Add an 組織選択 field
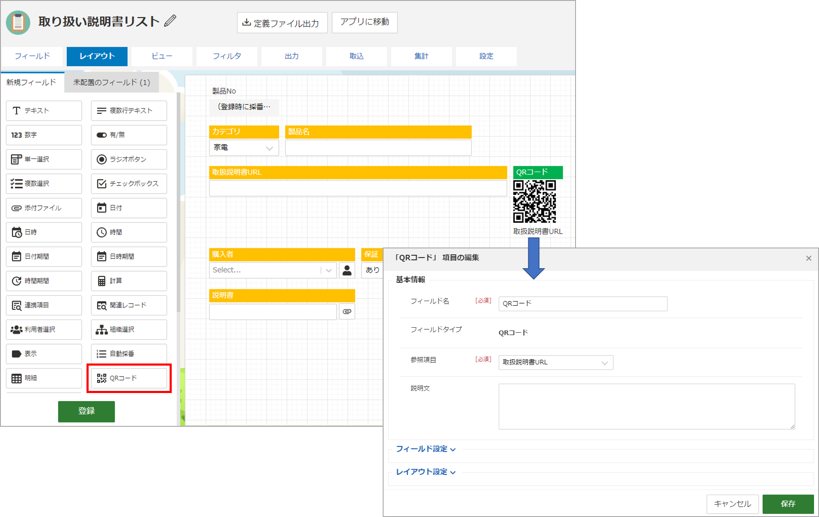The image size is (819, 517). [x=129, y=329]
